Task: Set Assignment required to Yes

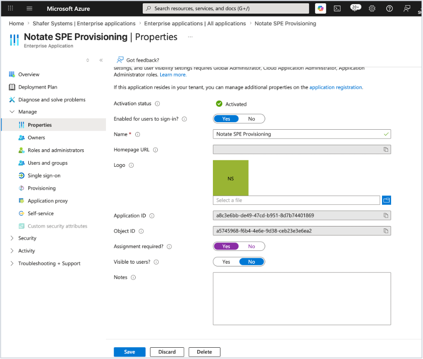Action: pyautogui.click(x=226, y=247)
